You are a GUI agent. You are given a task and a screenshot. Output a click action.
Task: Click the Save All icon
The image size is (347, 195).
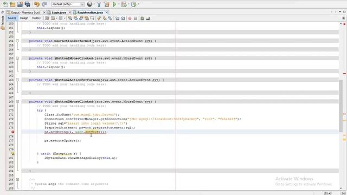point(28,4)
